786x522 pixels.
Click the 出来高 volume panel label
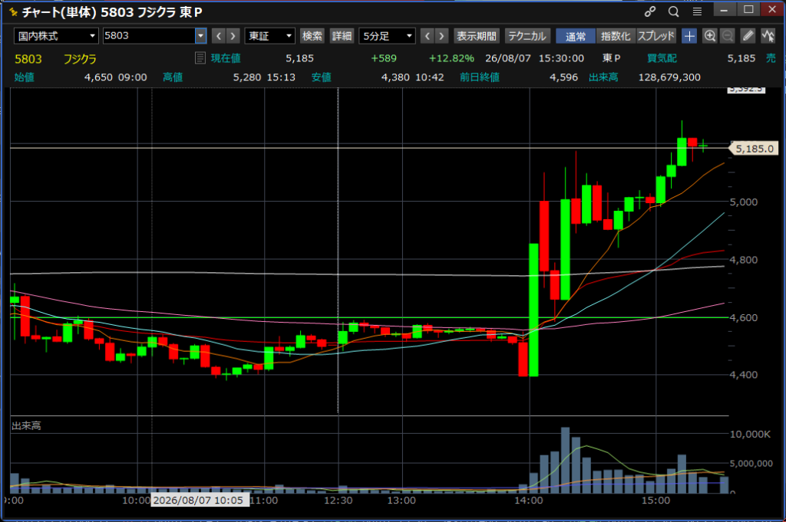26,425
